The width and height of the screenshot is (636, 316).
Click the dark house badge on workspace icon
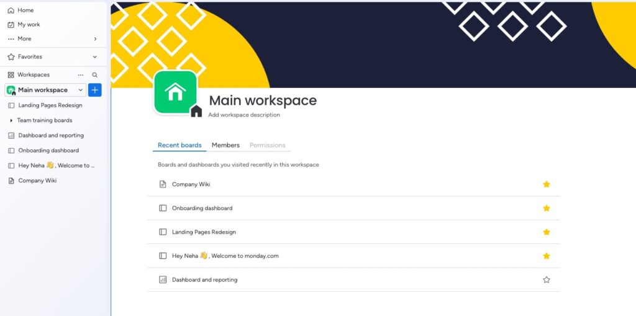[x=196, y=111]
